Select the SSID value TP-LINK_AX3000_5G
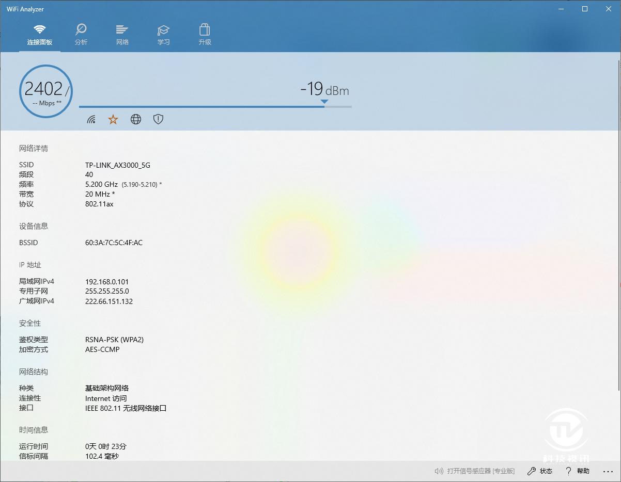Viewport: 621px width, 482px height. pos(118,165)
